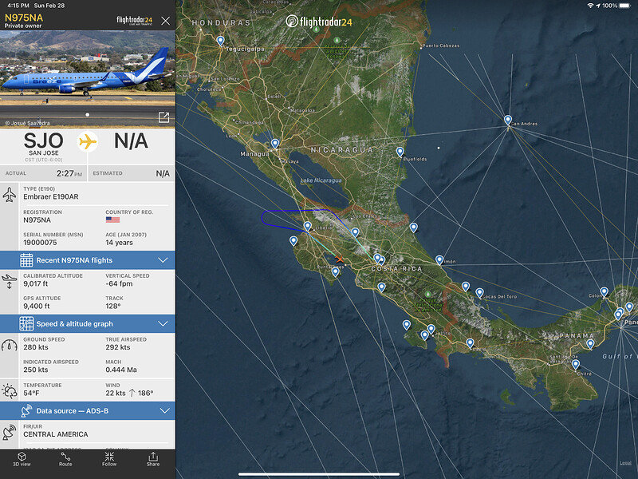This screenshot has height=479, width=638.
Task: Share this flight
Action: tap(153, 459)
